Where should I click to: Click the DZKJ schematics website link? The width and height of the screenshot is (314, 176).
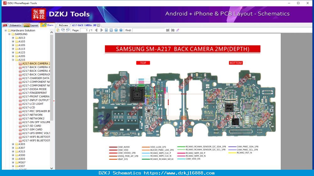pos(179,173)
